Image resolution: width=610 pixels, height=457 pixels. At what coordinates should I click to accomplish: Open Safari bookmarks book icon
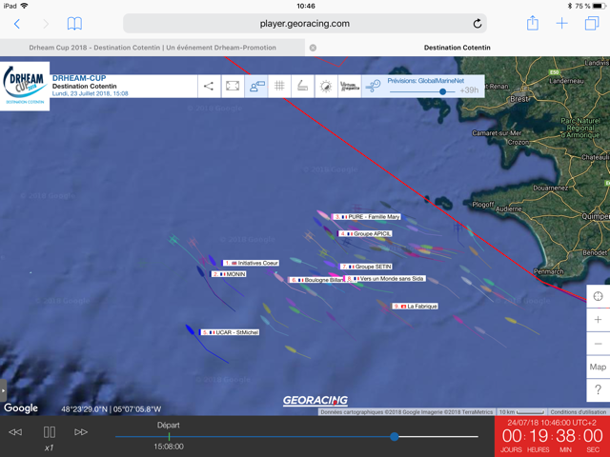(x=74, y=24)
